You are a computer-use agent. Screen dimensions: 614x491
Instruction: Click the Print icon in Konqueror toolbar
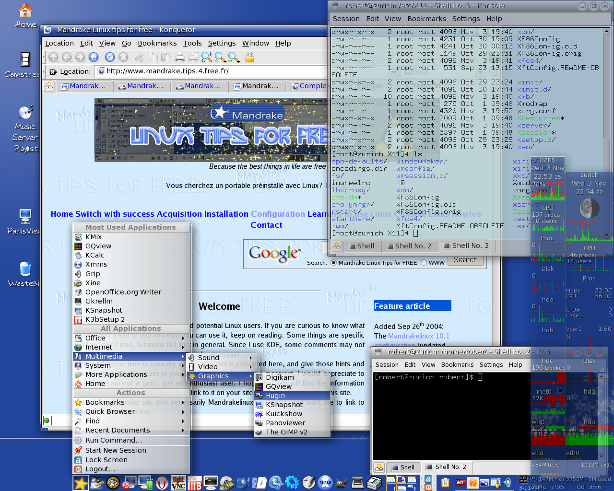(x=180, y=58)
